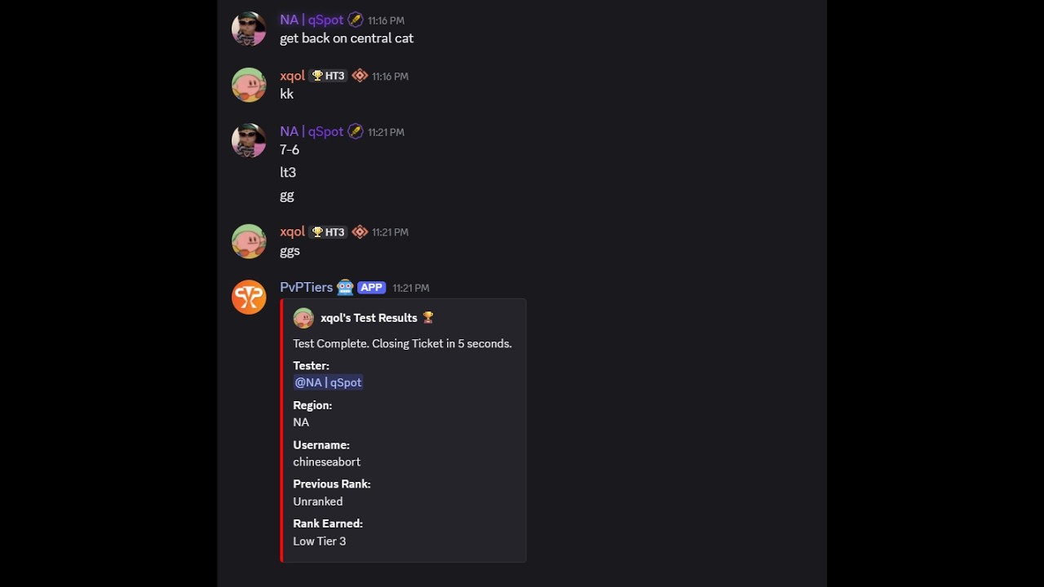Screen dimensions: 1044x587
Task: Click the robot icon next to the PvPTiers name
Action: (x=345, y=287)
